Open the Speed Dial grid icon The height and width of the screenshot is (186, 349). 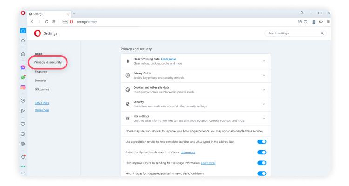pyautogui.click(x=54, y=22)
